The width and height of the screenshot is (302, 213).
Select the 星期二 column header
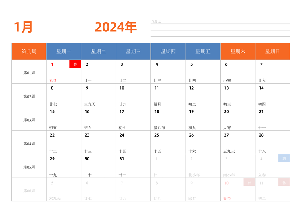[99, 51]
